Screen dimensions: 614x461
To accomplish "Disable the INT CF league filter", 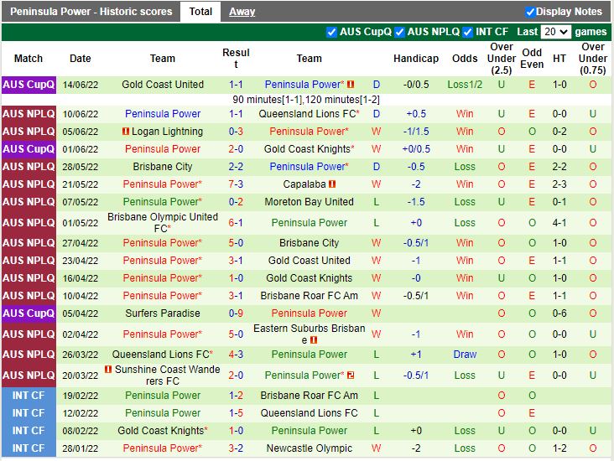I will pyautogui.click(x=468, y=32).
